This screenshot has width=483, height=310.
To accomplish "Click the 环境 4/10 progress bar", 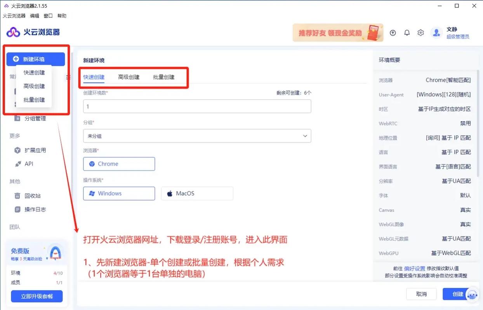I will pos(36,272).
